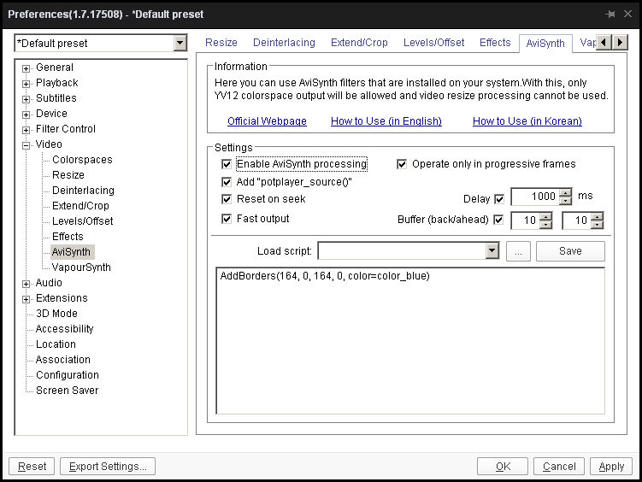Select Screen Saver in the tree
642x482 pixels.
point(67,391)
